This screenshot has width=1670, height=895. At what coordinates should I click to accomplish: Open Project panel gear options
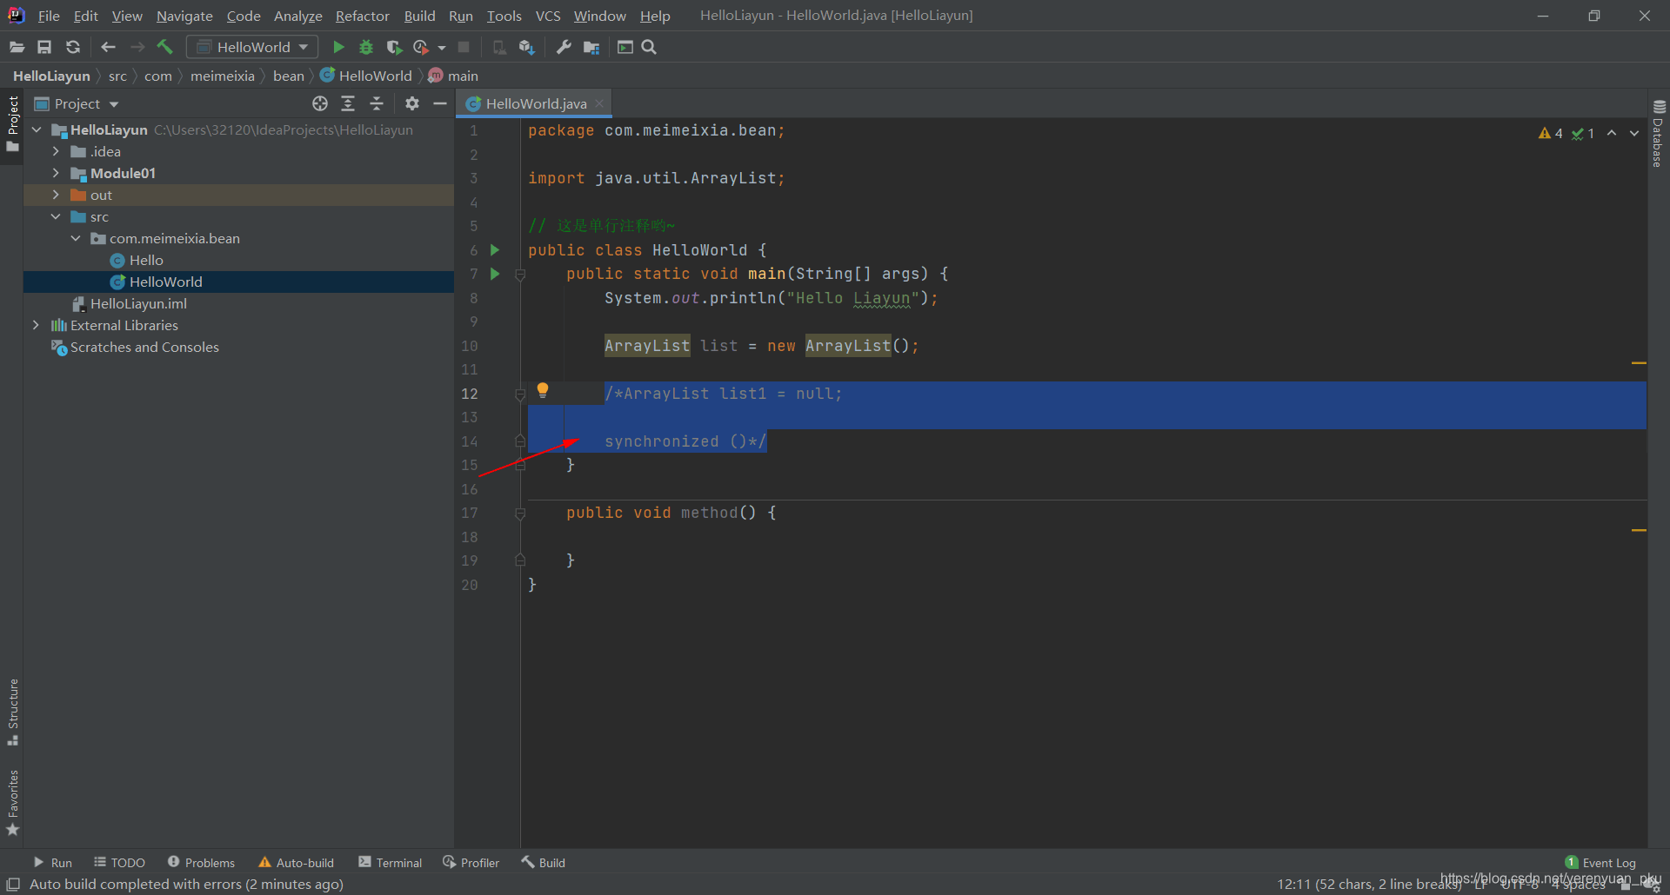412,103
